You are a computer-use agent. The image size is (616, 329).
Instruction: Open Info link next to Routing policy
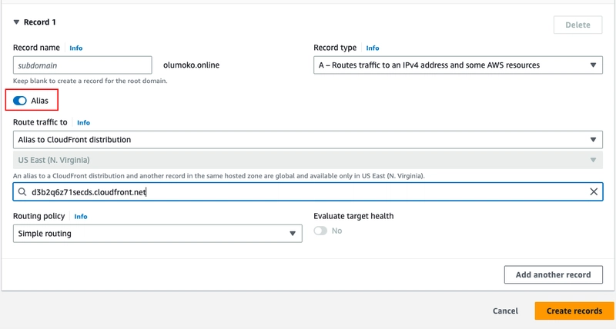click(81, 217)
